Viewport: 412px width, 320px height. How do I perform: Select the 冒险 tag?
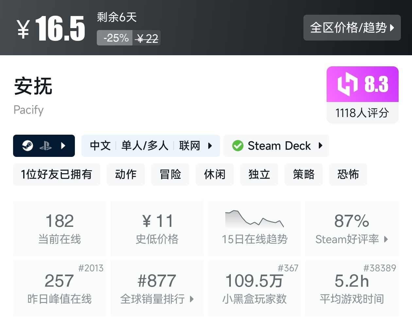click(170, 175)
